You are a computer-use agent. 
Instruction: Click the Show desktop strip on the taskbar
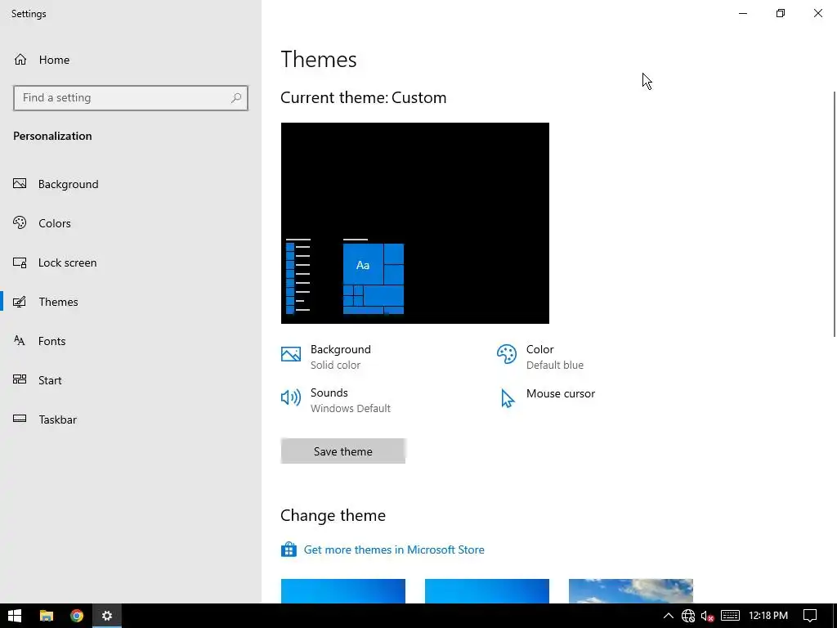click(x=835, y=616)
